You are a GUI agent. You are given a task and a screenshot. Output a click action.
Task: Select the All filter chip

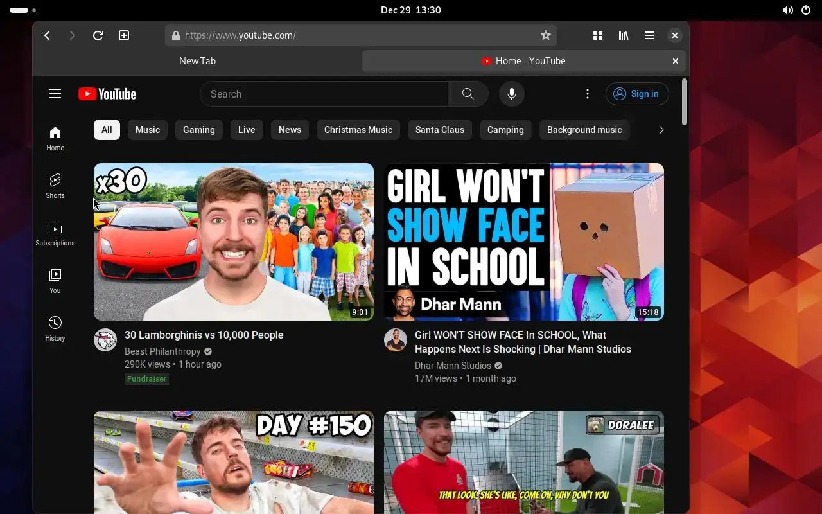pos(107,130)
